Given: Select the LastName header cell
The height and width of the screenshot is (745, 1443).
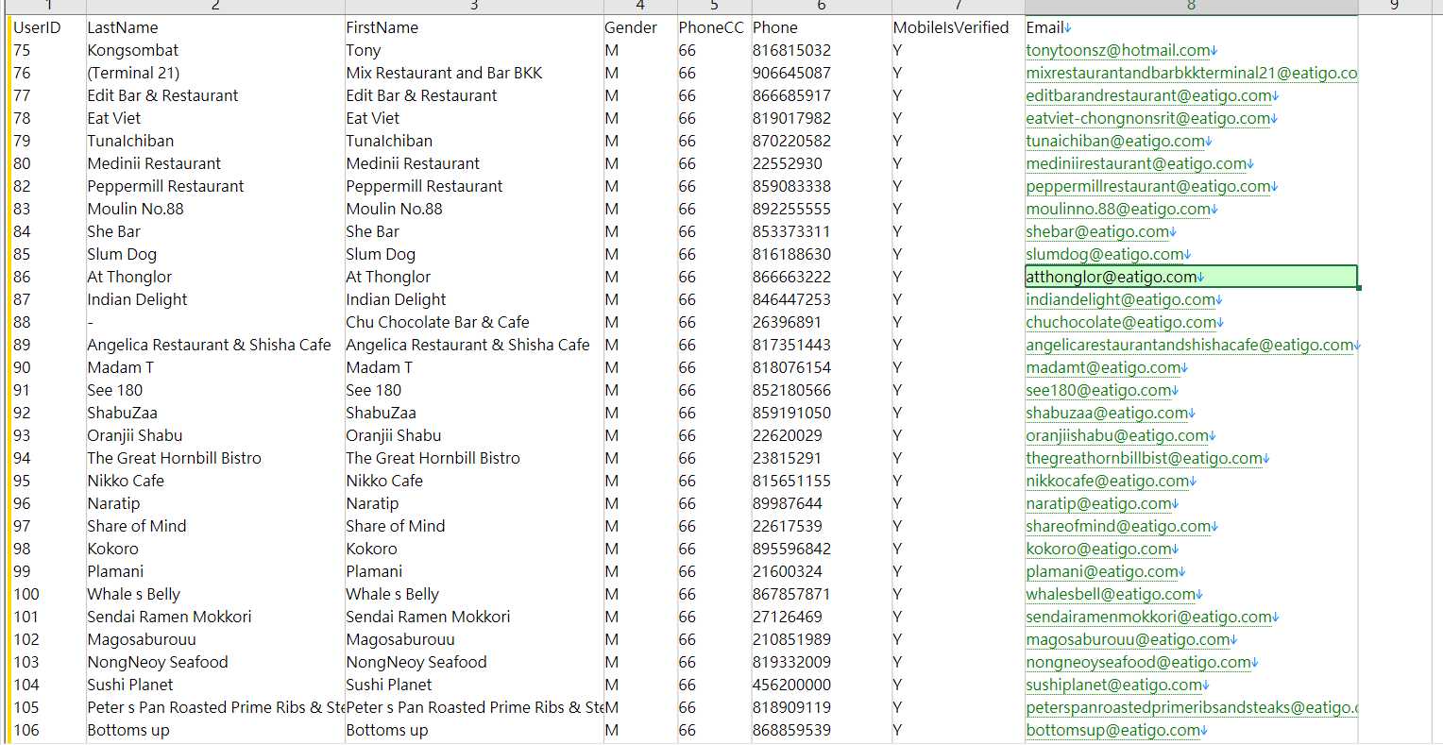Looking at the screenshot, I should [x=215, y=27].
